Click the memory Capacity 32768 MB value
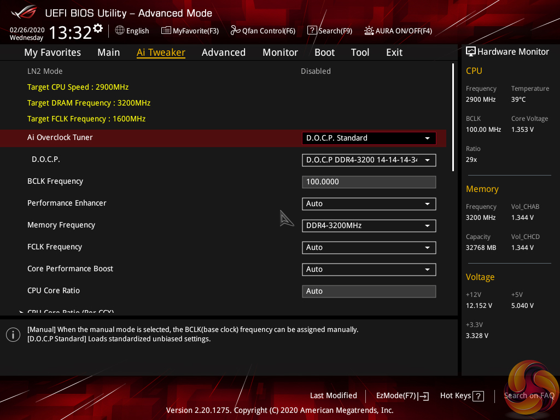This screenshot has height=420, width=560. (481, 248)
